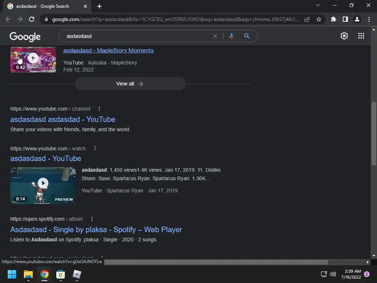Share this page icon in address bar
Viewport: 377px width, 283px height.
coord(307,19)
